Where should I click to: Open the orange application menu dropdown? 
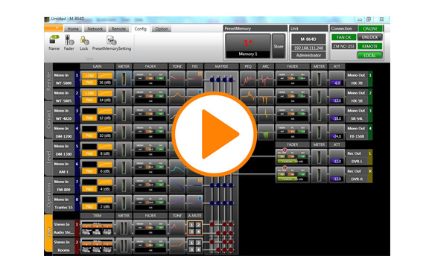pos(54,28)
